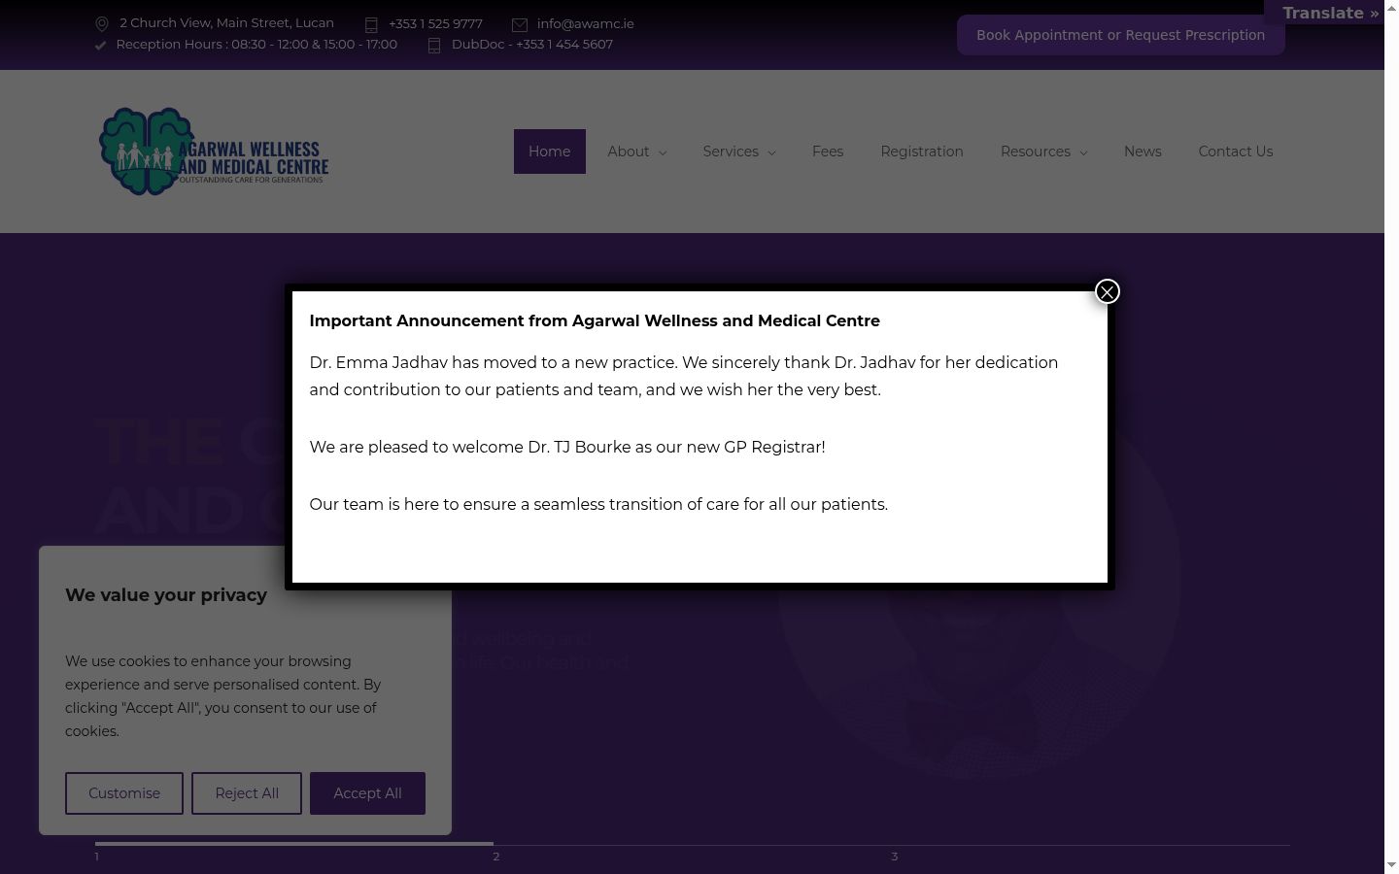Image resolution: width=1399 pixels, height=874 pixels.
Task: Click the phone icon beside +353 1 525 9777
Action: coord(371,25)
